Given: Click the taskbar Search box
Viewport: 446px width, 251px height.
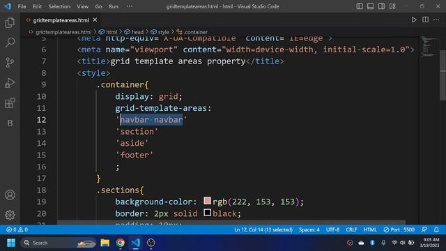Looking at the screenshot, I should (59, 243).
